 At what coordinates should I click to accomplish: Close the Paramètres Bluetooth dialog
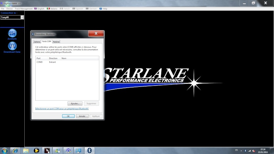point(96,33)
